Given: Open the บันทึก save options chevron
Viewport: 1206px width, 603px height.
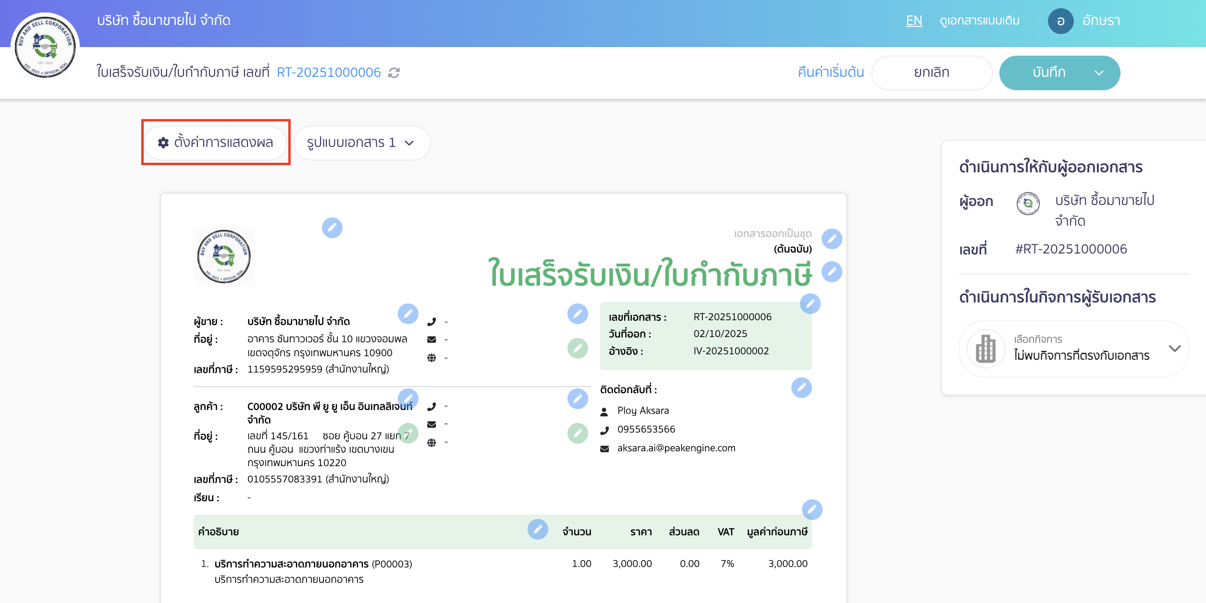Looking at the screenshot, I should point(1099,73).
